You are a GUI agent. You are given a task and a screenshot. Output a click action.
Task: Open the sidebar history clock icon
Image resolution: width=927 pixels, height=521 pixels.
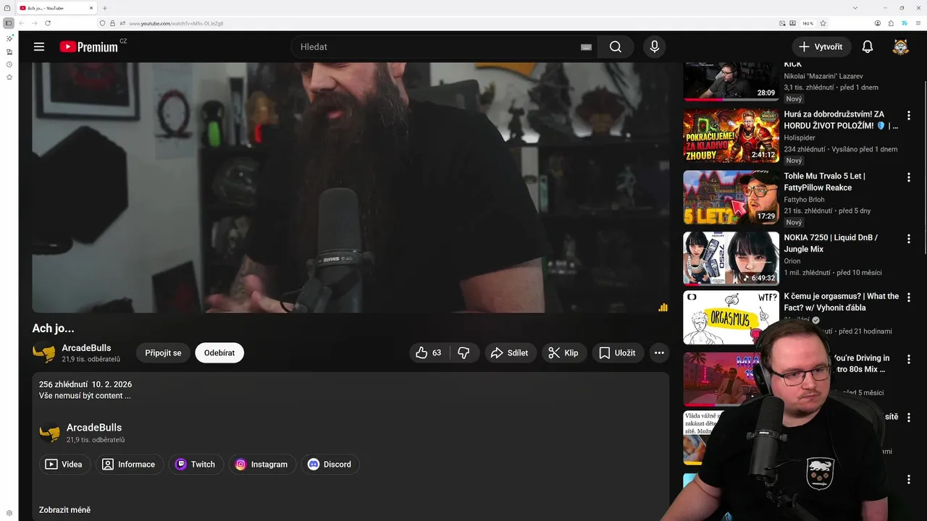point(9,64)
